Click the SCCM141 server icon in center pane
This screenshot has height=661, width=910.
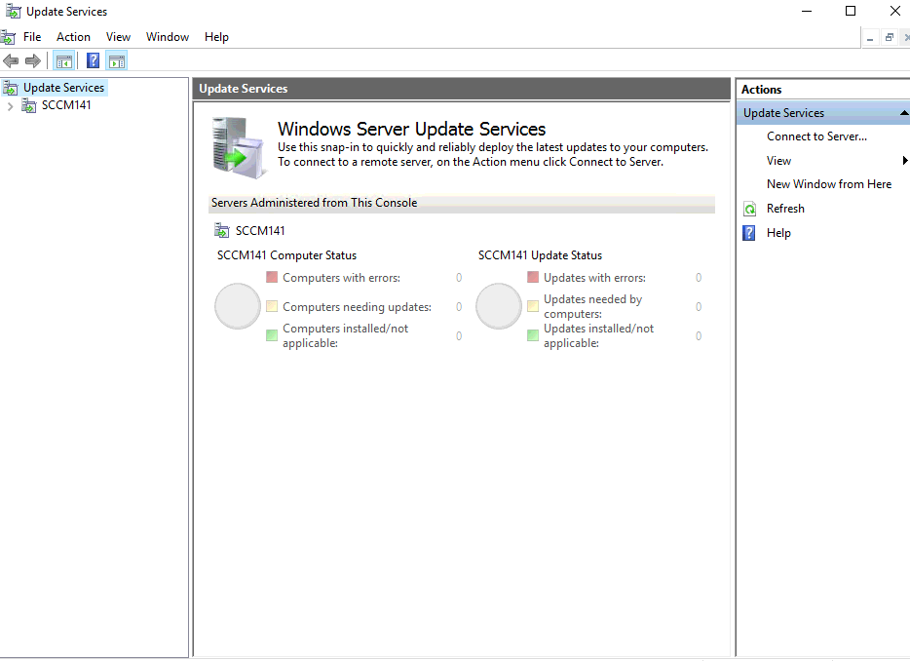point(222,231)
